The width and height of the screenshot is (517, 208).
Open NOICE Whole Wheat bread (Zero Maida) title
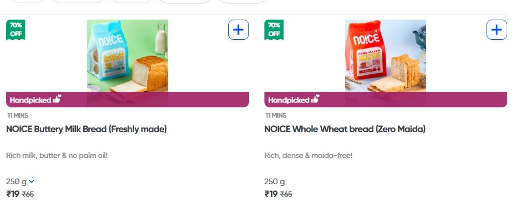[x=344, y=129]
